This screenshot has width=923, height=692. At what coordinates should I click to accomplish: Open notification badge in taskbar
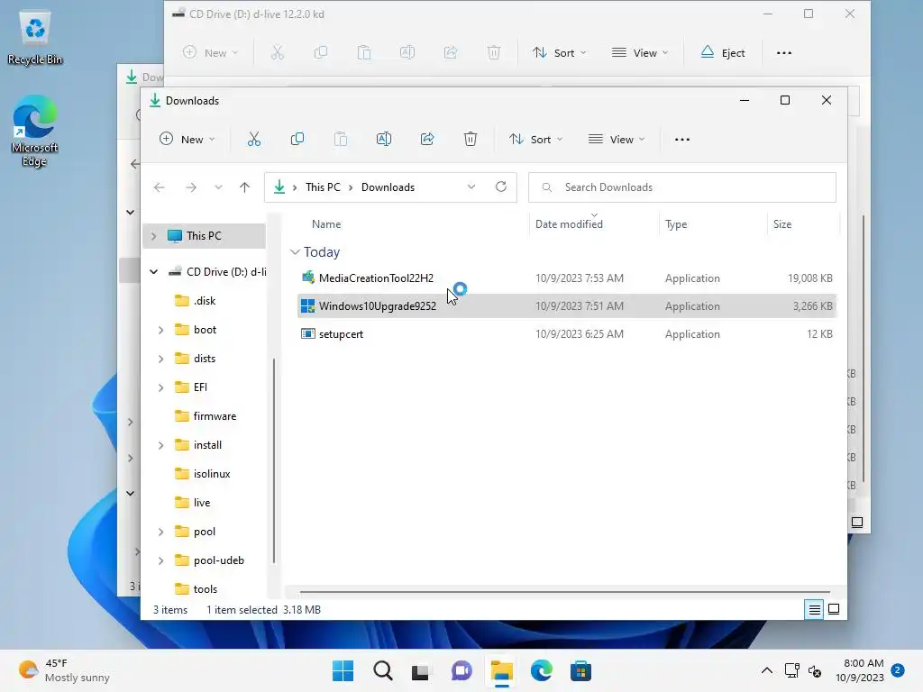click(x=897, y=670)
